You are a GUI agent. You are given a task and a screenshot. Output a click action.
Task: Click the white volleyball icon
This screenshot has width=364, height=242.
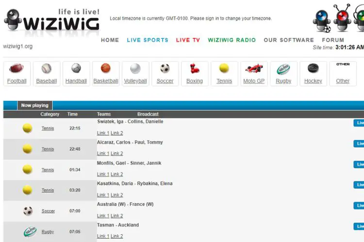(x=135, y=68)
